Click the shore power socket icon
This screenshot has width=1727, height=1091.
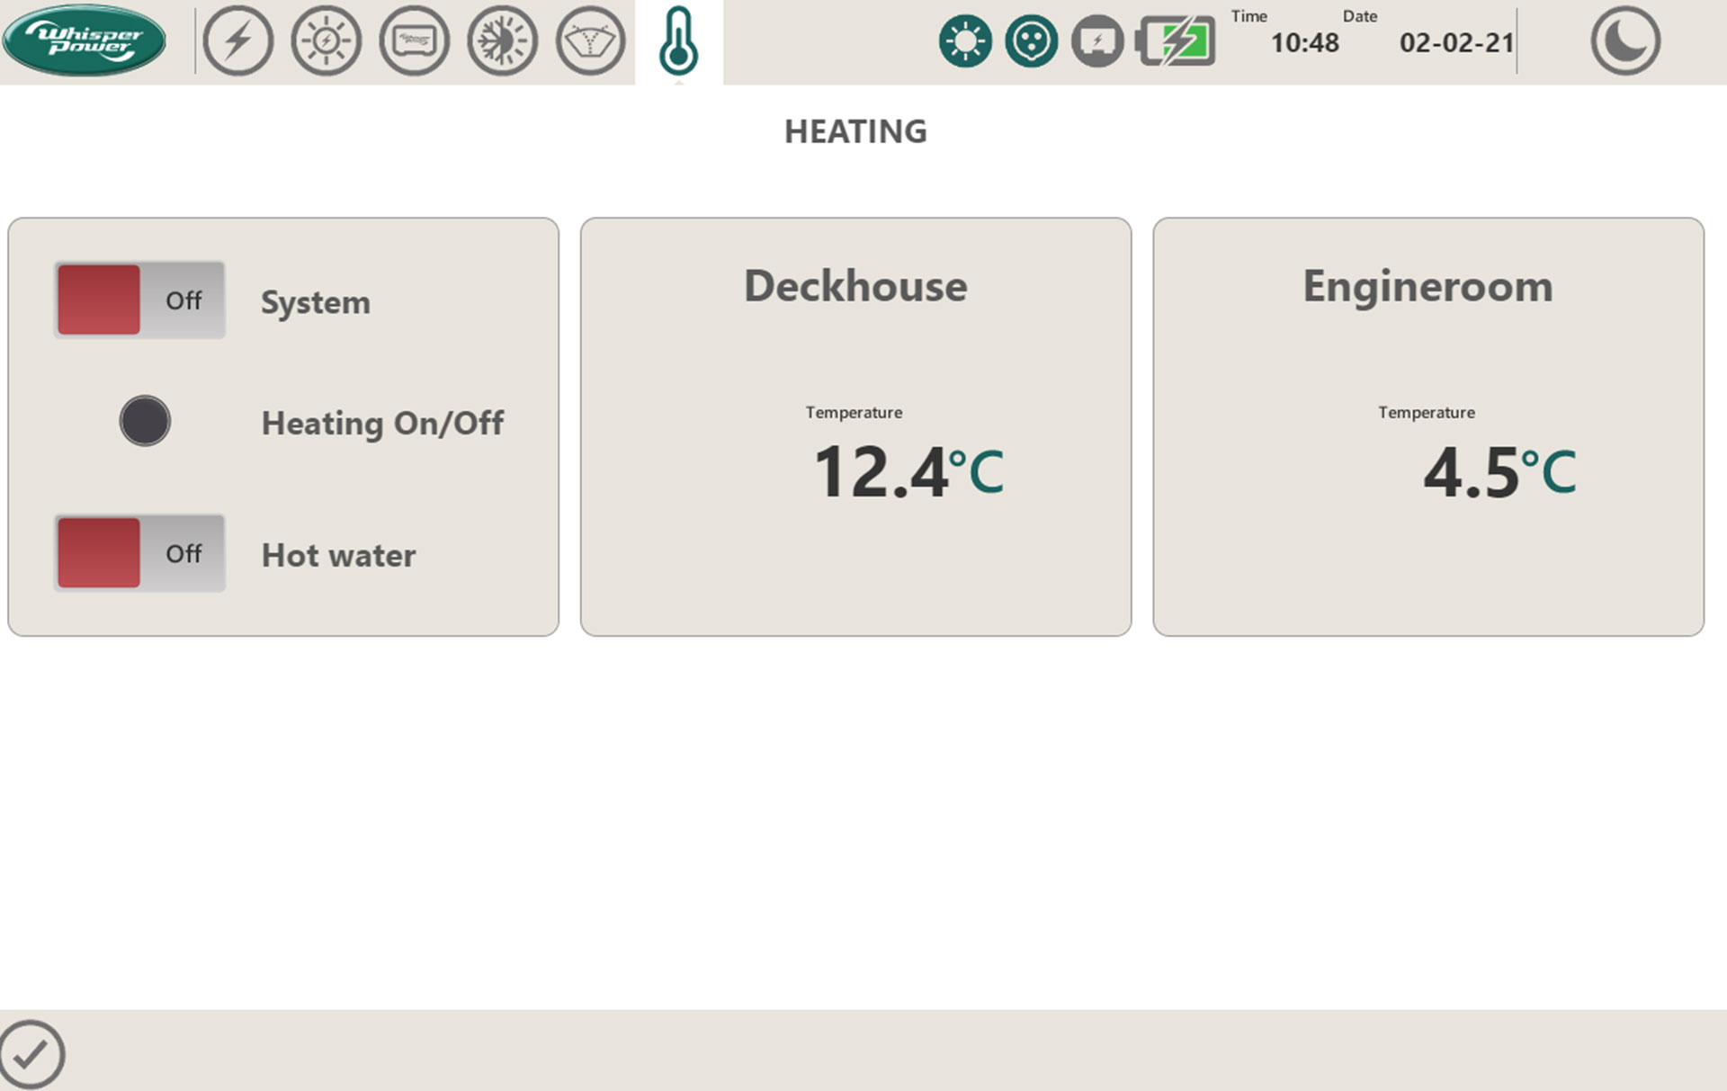point(1031,41)
